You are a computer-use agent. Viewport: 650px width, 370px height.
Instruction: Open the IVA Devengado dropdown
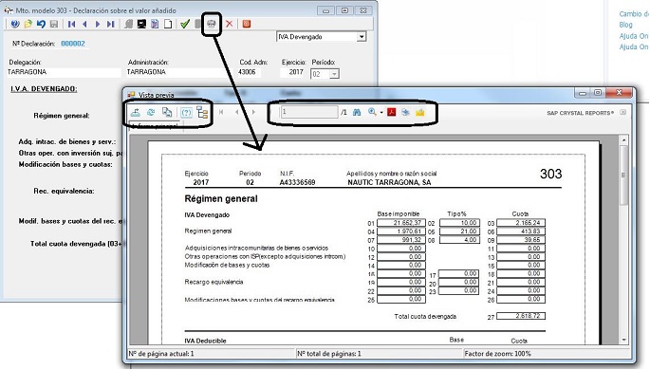(362, 37)
